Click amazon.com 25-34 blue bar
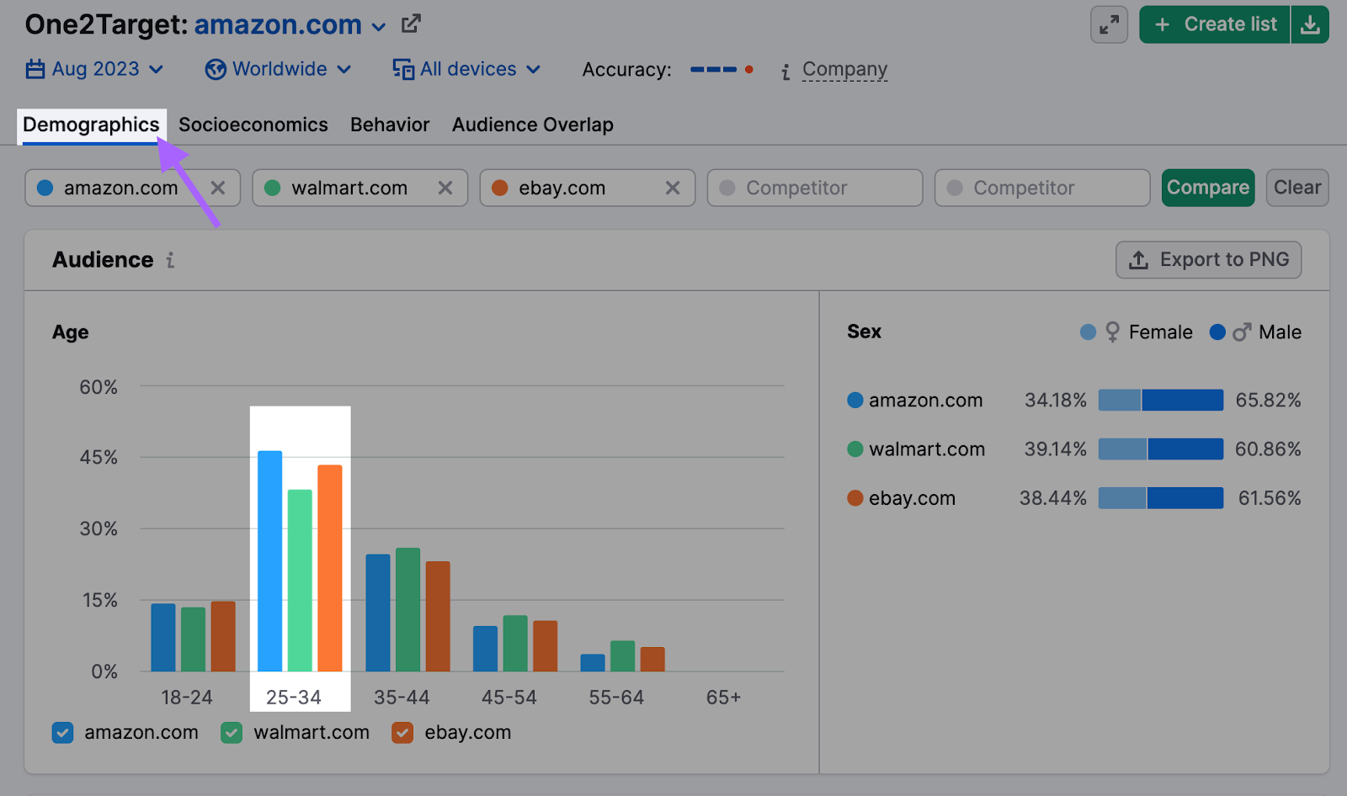The image size is (1347, 796). 270,561
